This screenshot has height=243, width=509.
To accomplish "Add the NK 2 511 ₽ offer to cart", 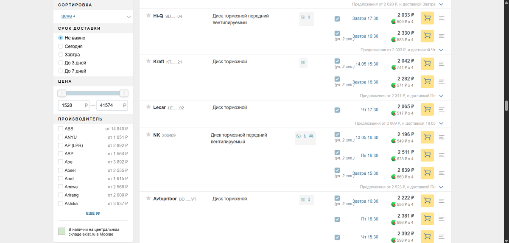I will tap(427, 155).
